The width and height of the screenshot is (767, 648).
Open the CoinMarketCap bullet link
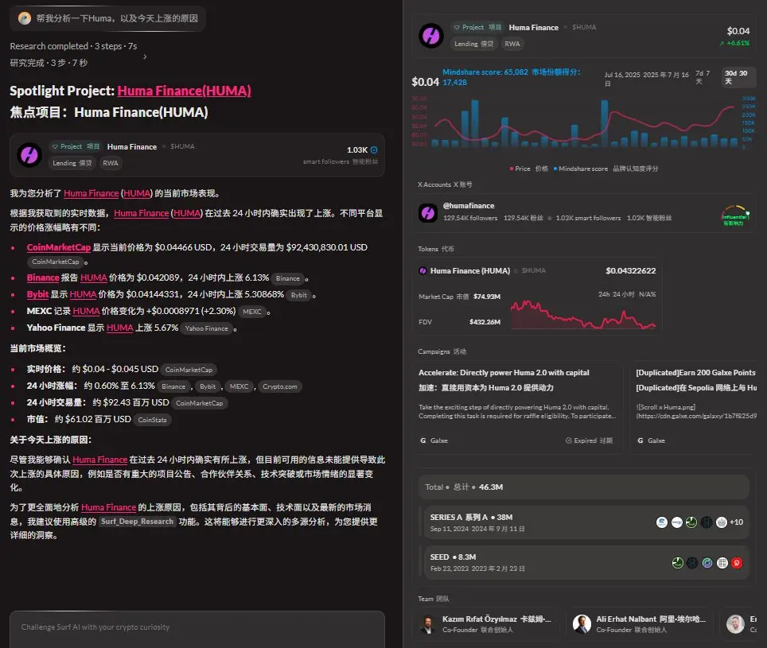(x=59, y=247)
